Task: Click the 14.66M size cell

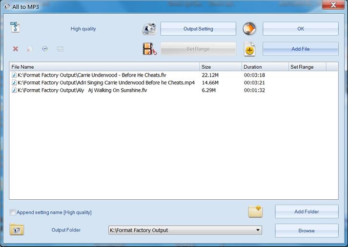Action: pos(210,83)
